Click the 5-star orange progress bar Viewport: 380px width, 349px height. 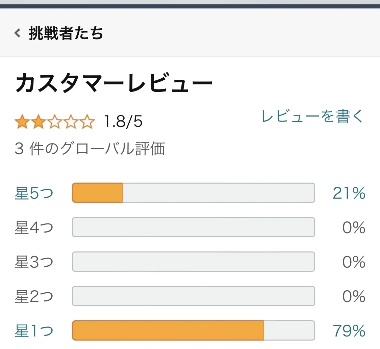pyautogui.click(x=194, y=193)
